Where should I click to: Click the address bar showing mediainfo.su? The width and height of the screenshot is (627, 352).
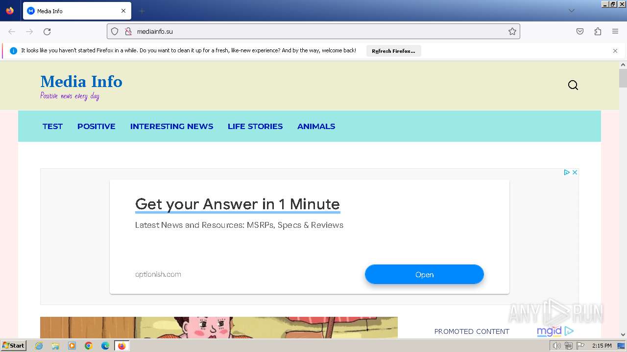coord(313,31)
